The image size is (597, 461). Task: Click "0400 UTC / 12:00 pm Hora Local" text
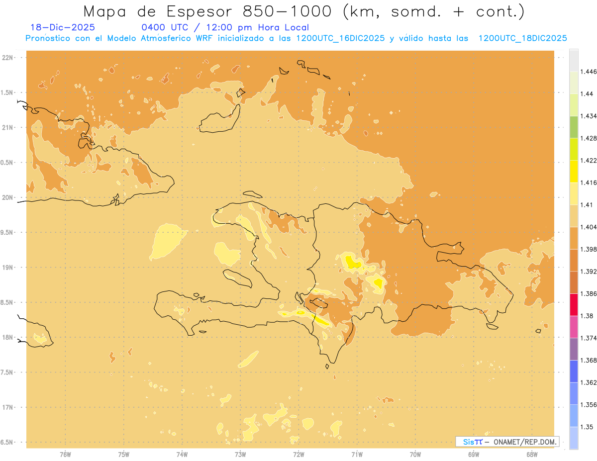(x=225, y=28)
